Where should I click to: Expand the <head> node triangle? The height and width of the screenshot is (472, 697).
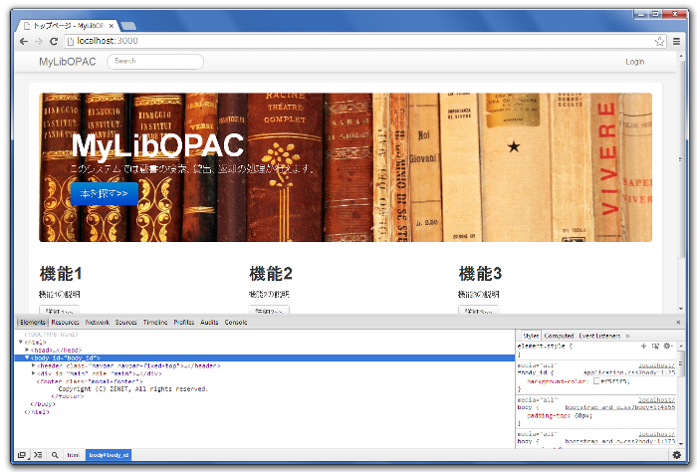[x=27, y=350]
